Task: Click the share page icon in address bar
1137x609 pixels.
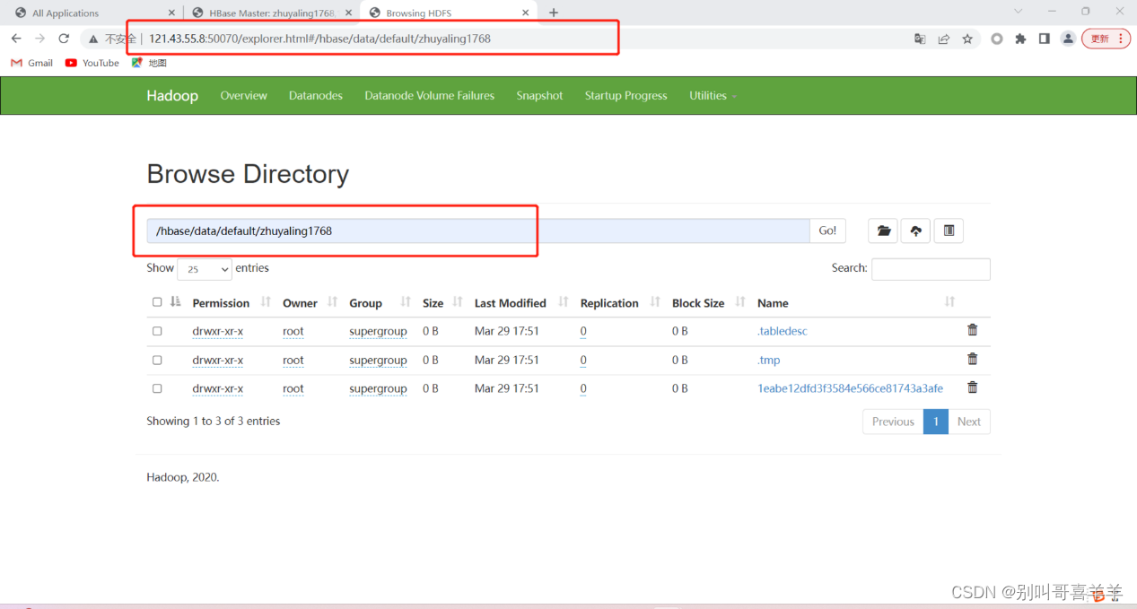Action: (x=944, y=39)
